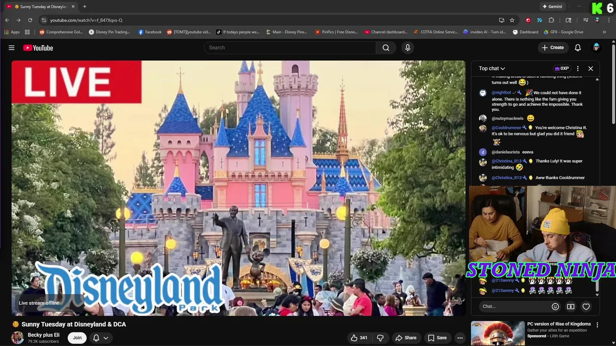Click the Create button
Screen dimensions: 616x346
coord(552,48)
